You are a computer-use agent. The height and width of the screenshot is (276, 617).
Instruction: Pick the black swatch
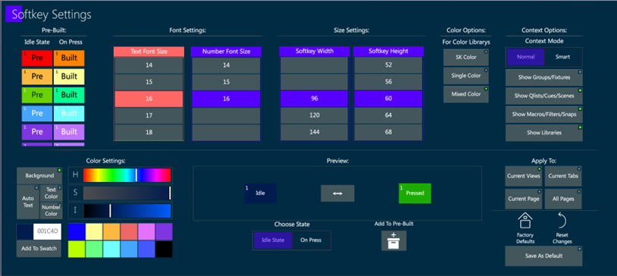click(164, 249)
